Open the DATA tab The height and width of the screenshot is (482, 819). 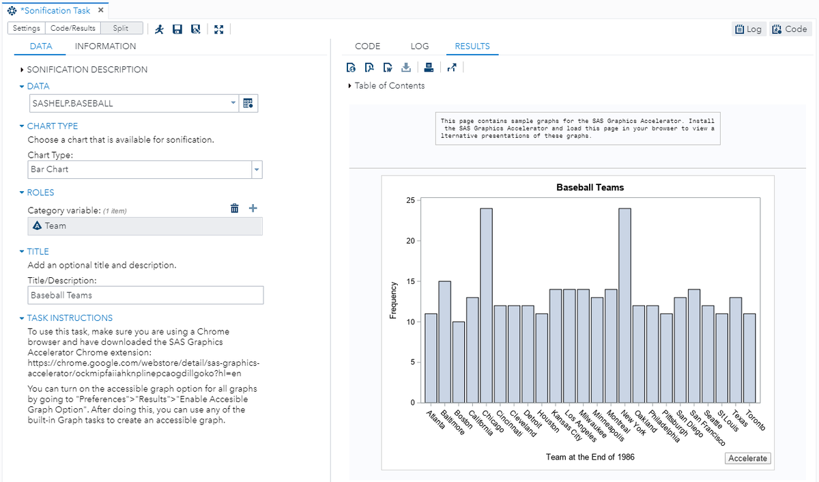click(x=41, y=46)
